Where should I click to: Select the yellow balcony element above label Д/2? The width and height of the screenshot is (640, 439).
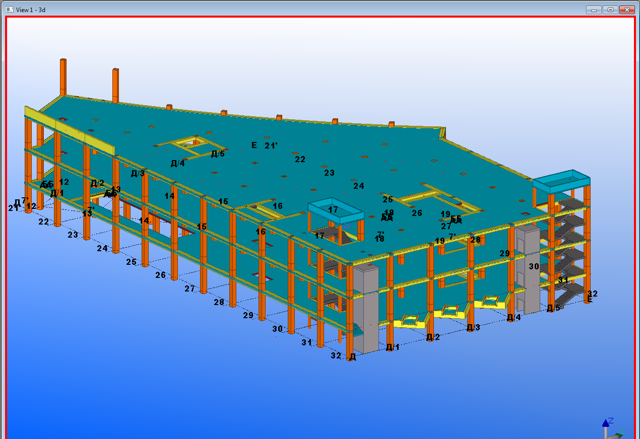[412, 322]
